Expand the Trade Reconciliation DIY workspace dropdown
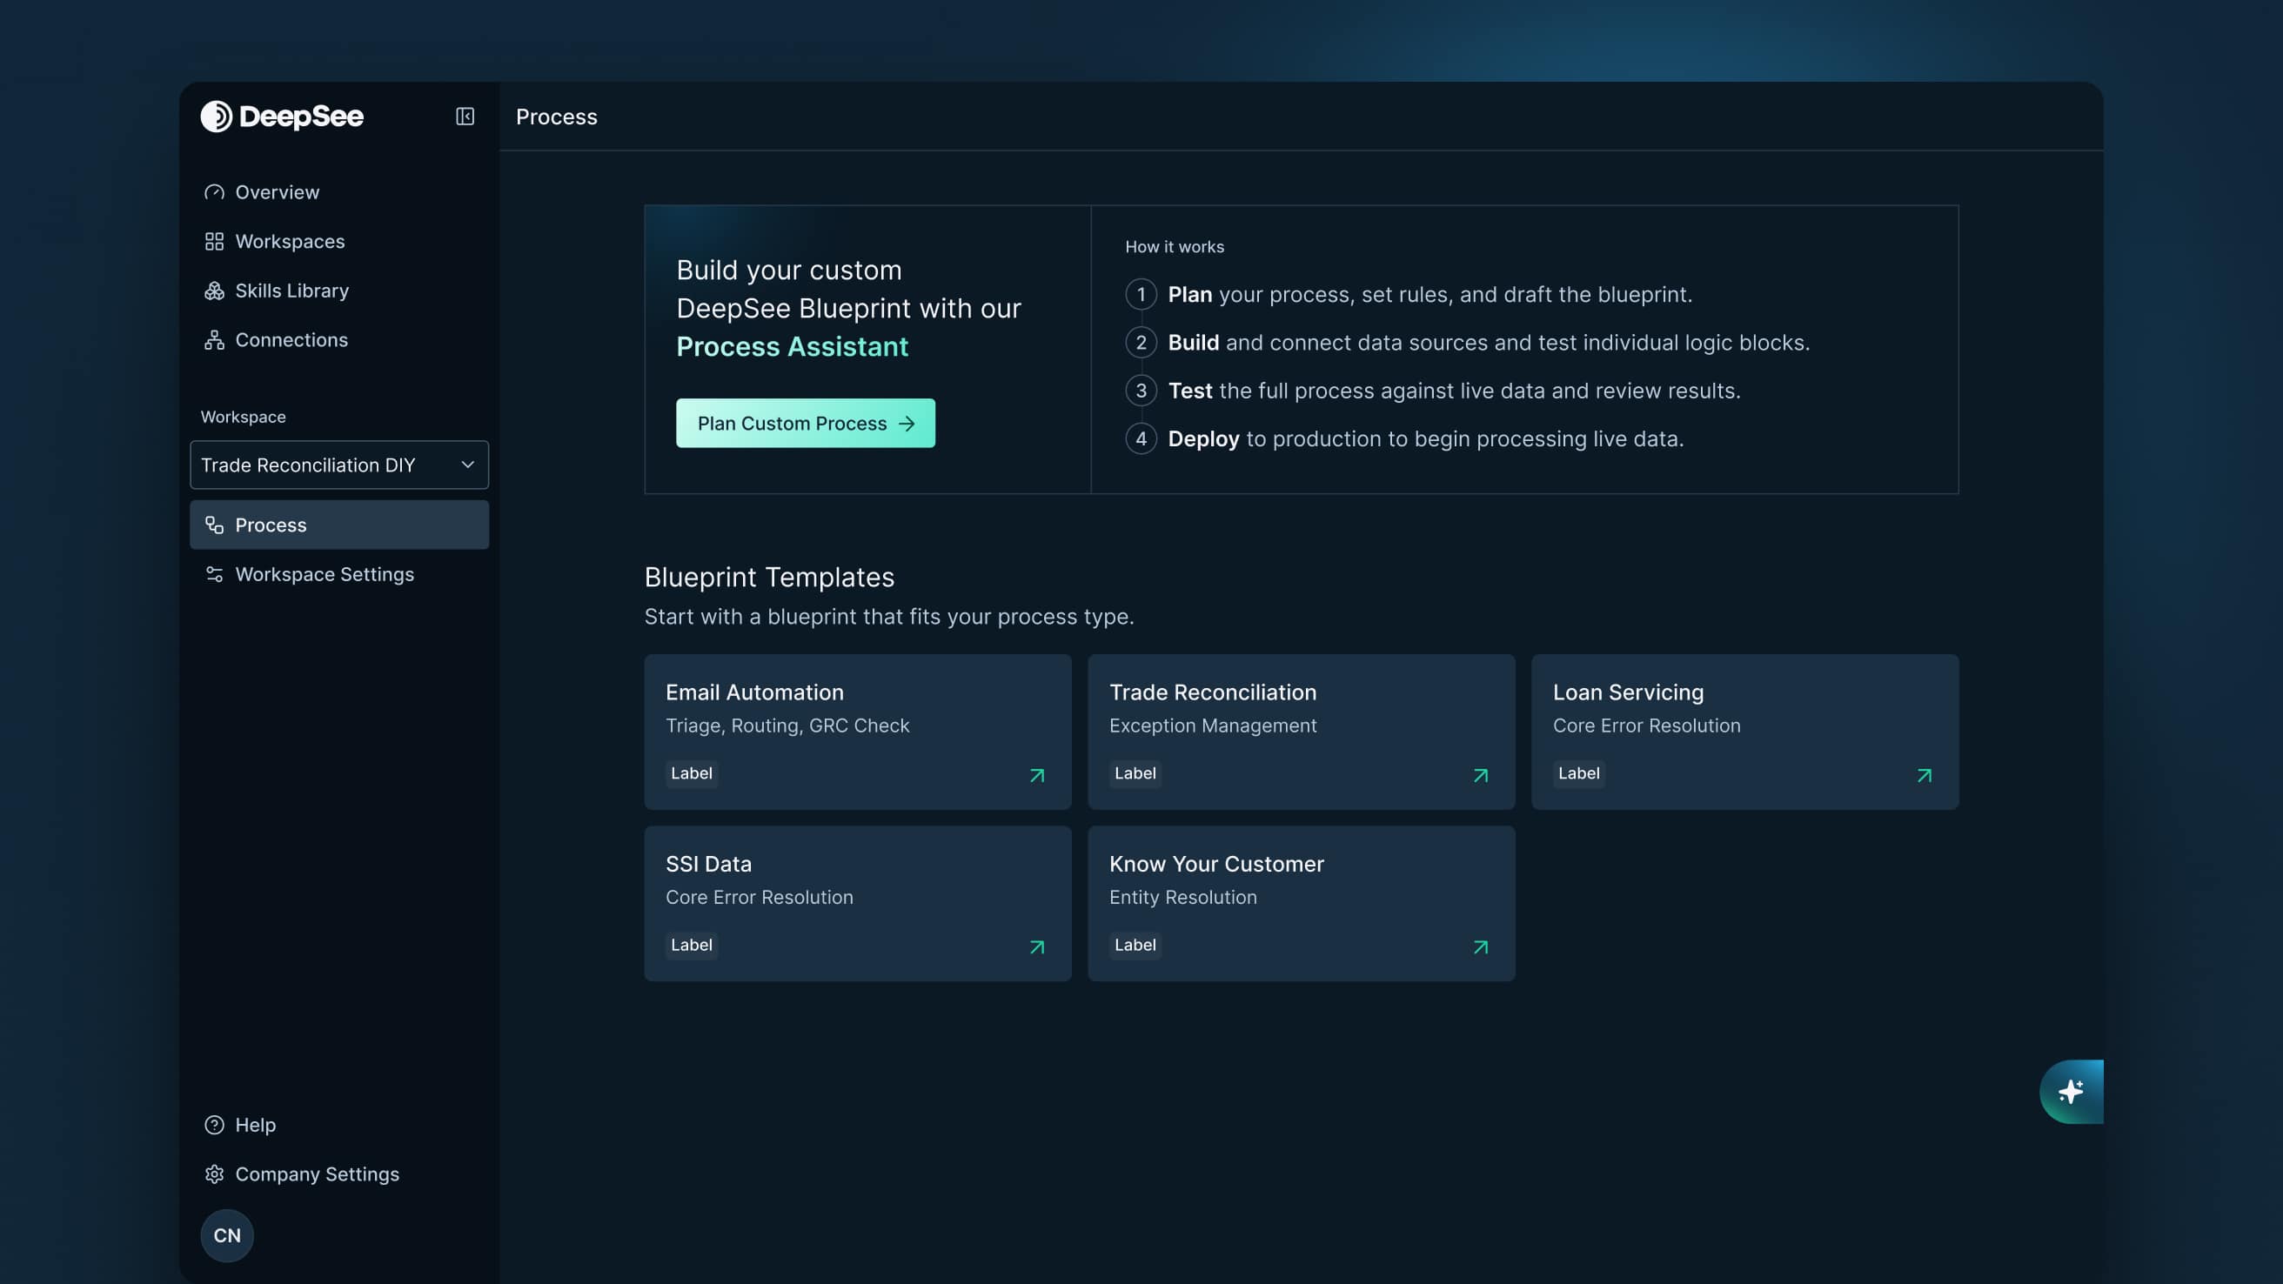Image resolution: width=2283 pixels, height=1284 pixels. click(338, 465)
